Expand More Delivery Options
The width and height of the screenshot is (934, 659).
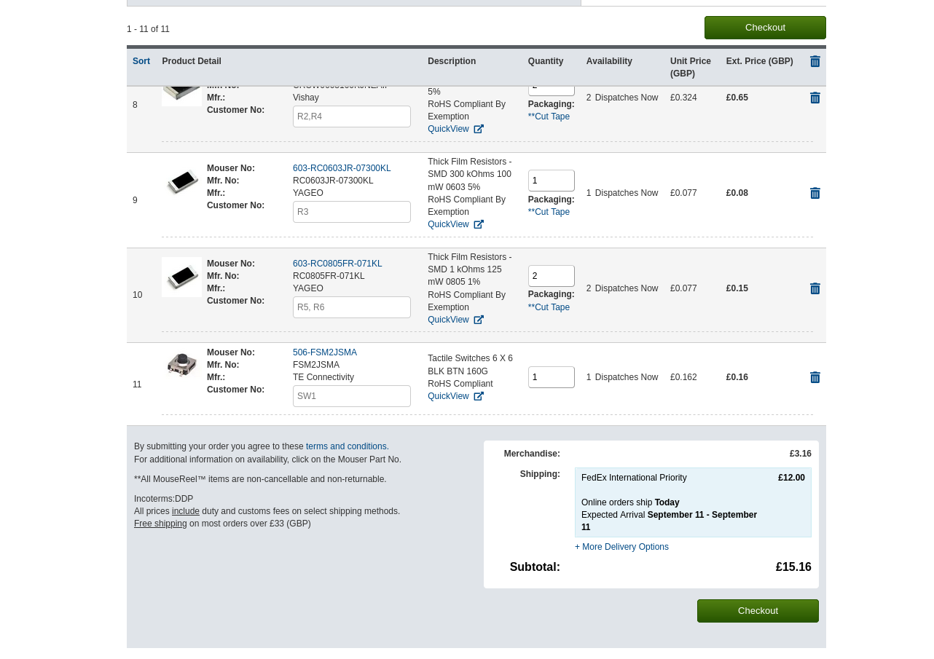pos(621,547)
